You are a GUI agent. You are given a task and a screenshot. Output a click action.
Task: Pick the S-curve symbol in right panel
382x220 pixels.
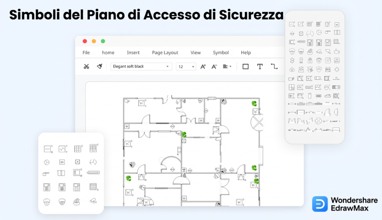tap(292, 60)
